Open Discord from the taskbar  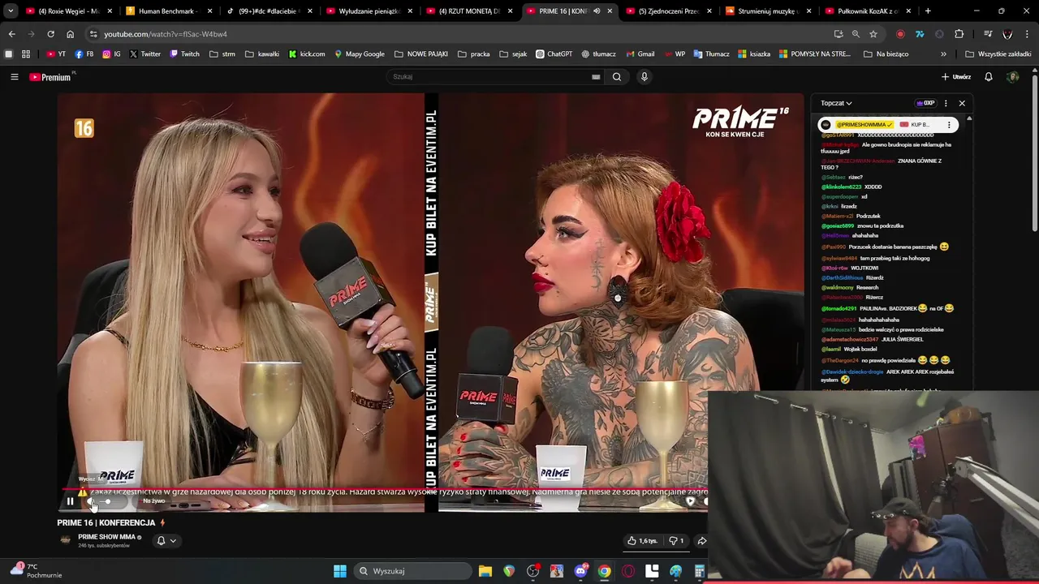(x=580, y=571)
